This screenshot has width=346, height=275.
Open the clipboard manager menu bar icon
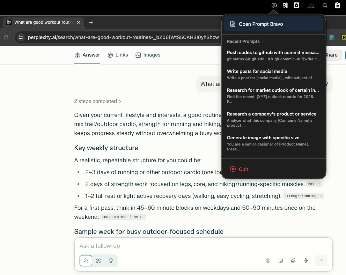(x=337, y=5)
